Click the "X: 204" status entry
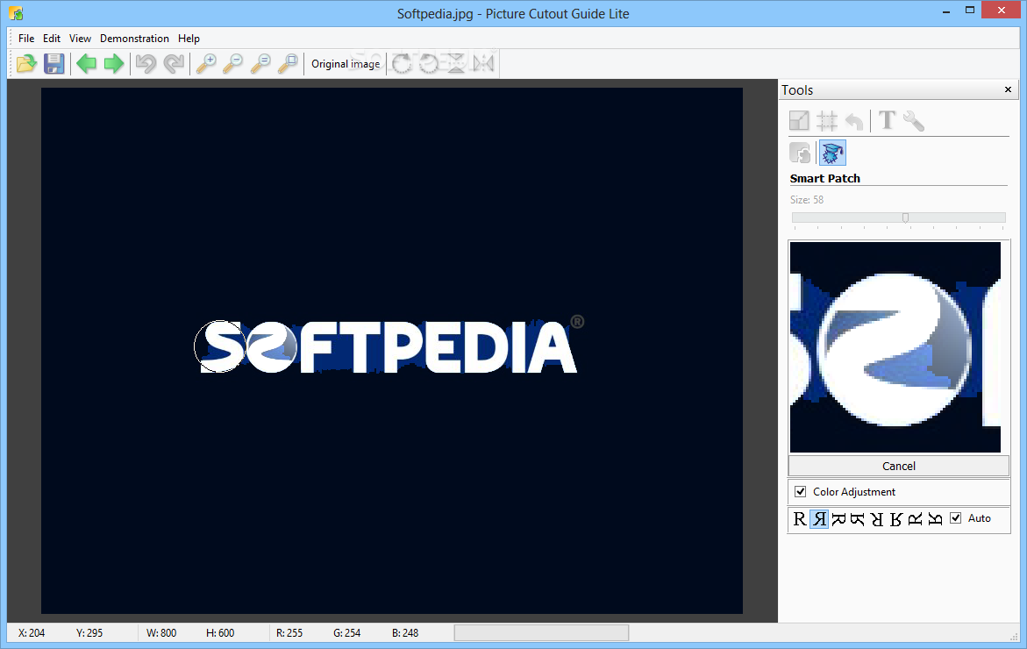 tap(32, 632)
